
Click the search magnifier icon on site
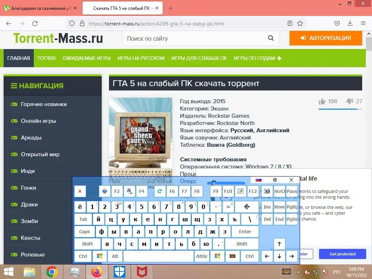click(x=271, y=38)
